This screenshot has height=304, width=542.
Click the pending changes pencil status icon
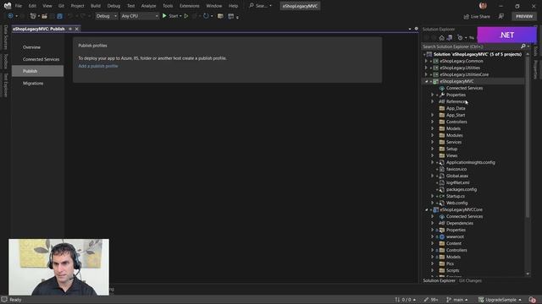pyautogui.click(x=431, y=300)
